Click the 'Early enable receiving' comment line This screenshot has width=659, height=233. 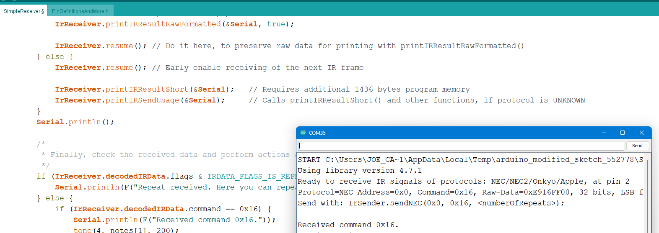click(258, 67)
